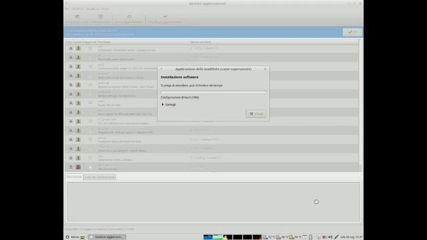Switch to the Descrizione tab
The width and height of the screenshot is (427, 240).
click(x=74, y=177)
